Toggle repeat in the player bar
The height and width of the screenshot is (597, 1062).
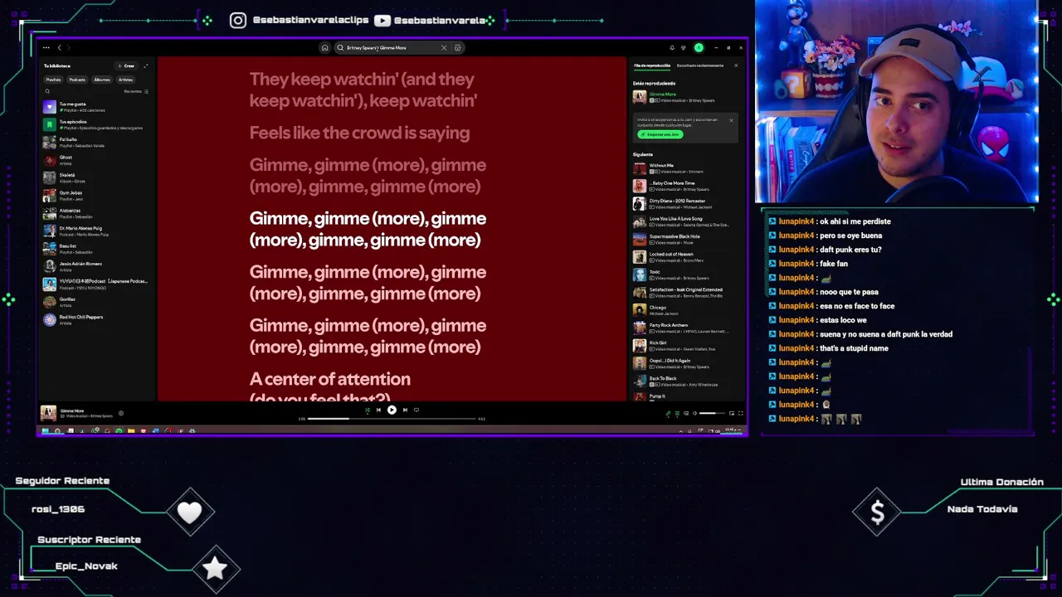(417, 410)
